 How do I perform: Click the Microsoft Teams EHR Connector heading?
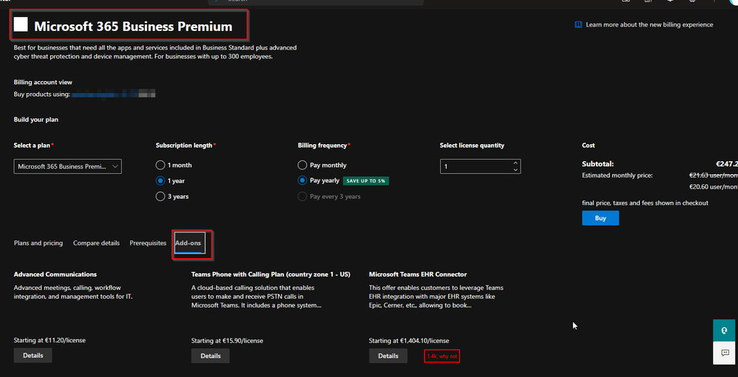click(x=418, y=274)
